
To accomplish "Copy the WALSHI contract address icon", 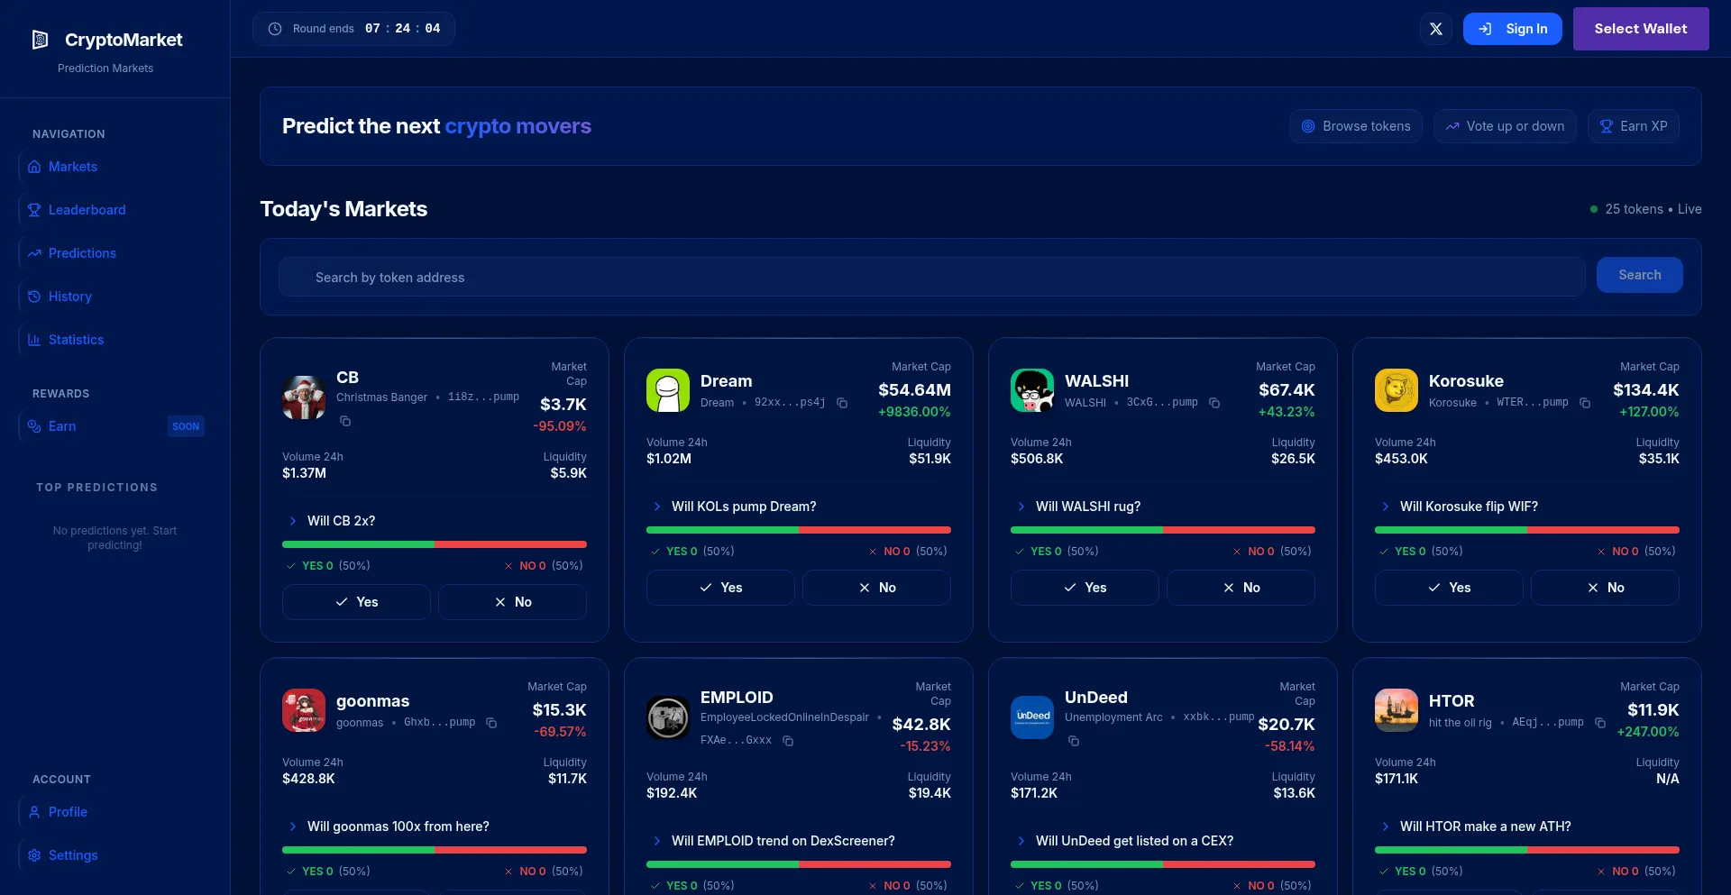I will pyautogui.click(x=1215, y=403).
